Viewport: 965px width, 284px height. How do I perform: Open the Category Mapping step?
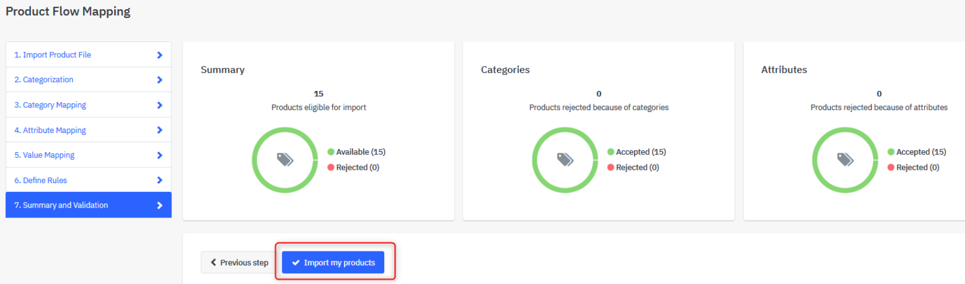[88, 105]
